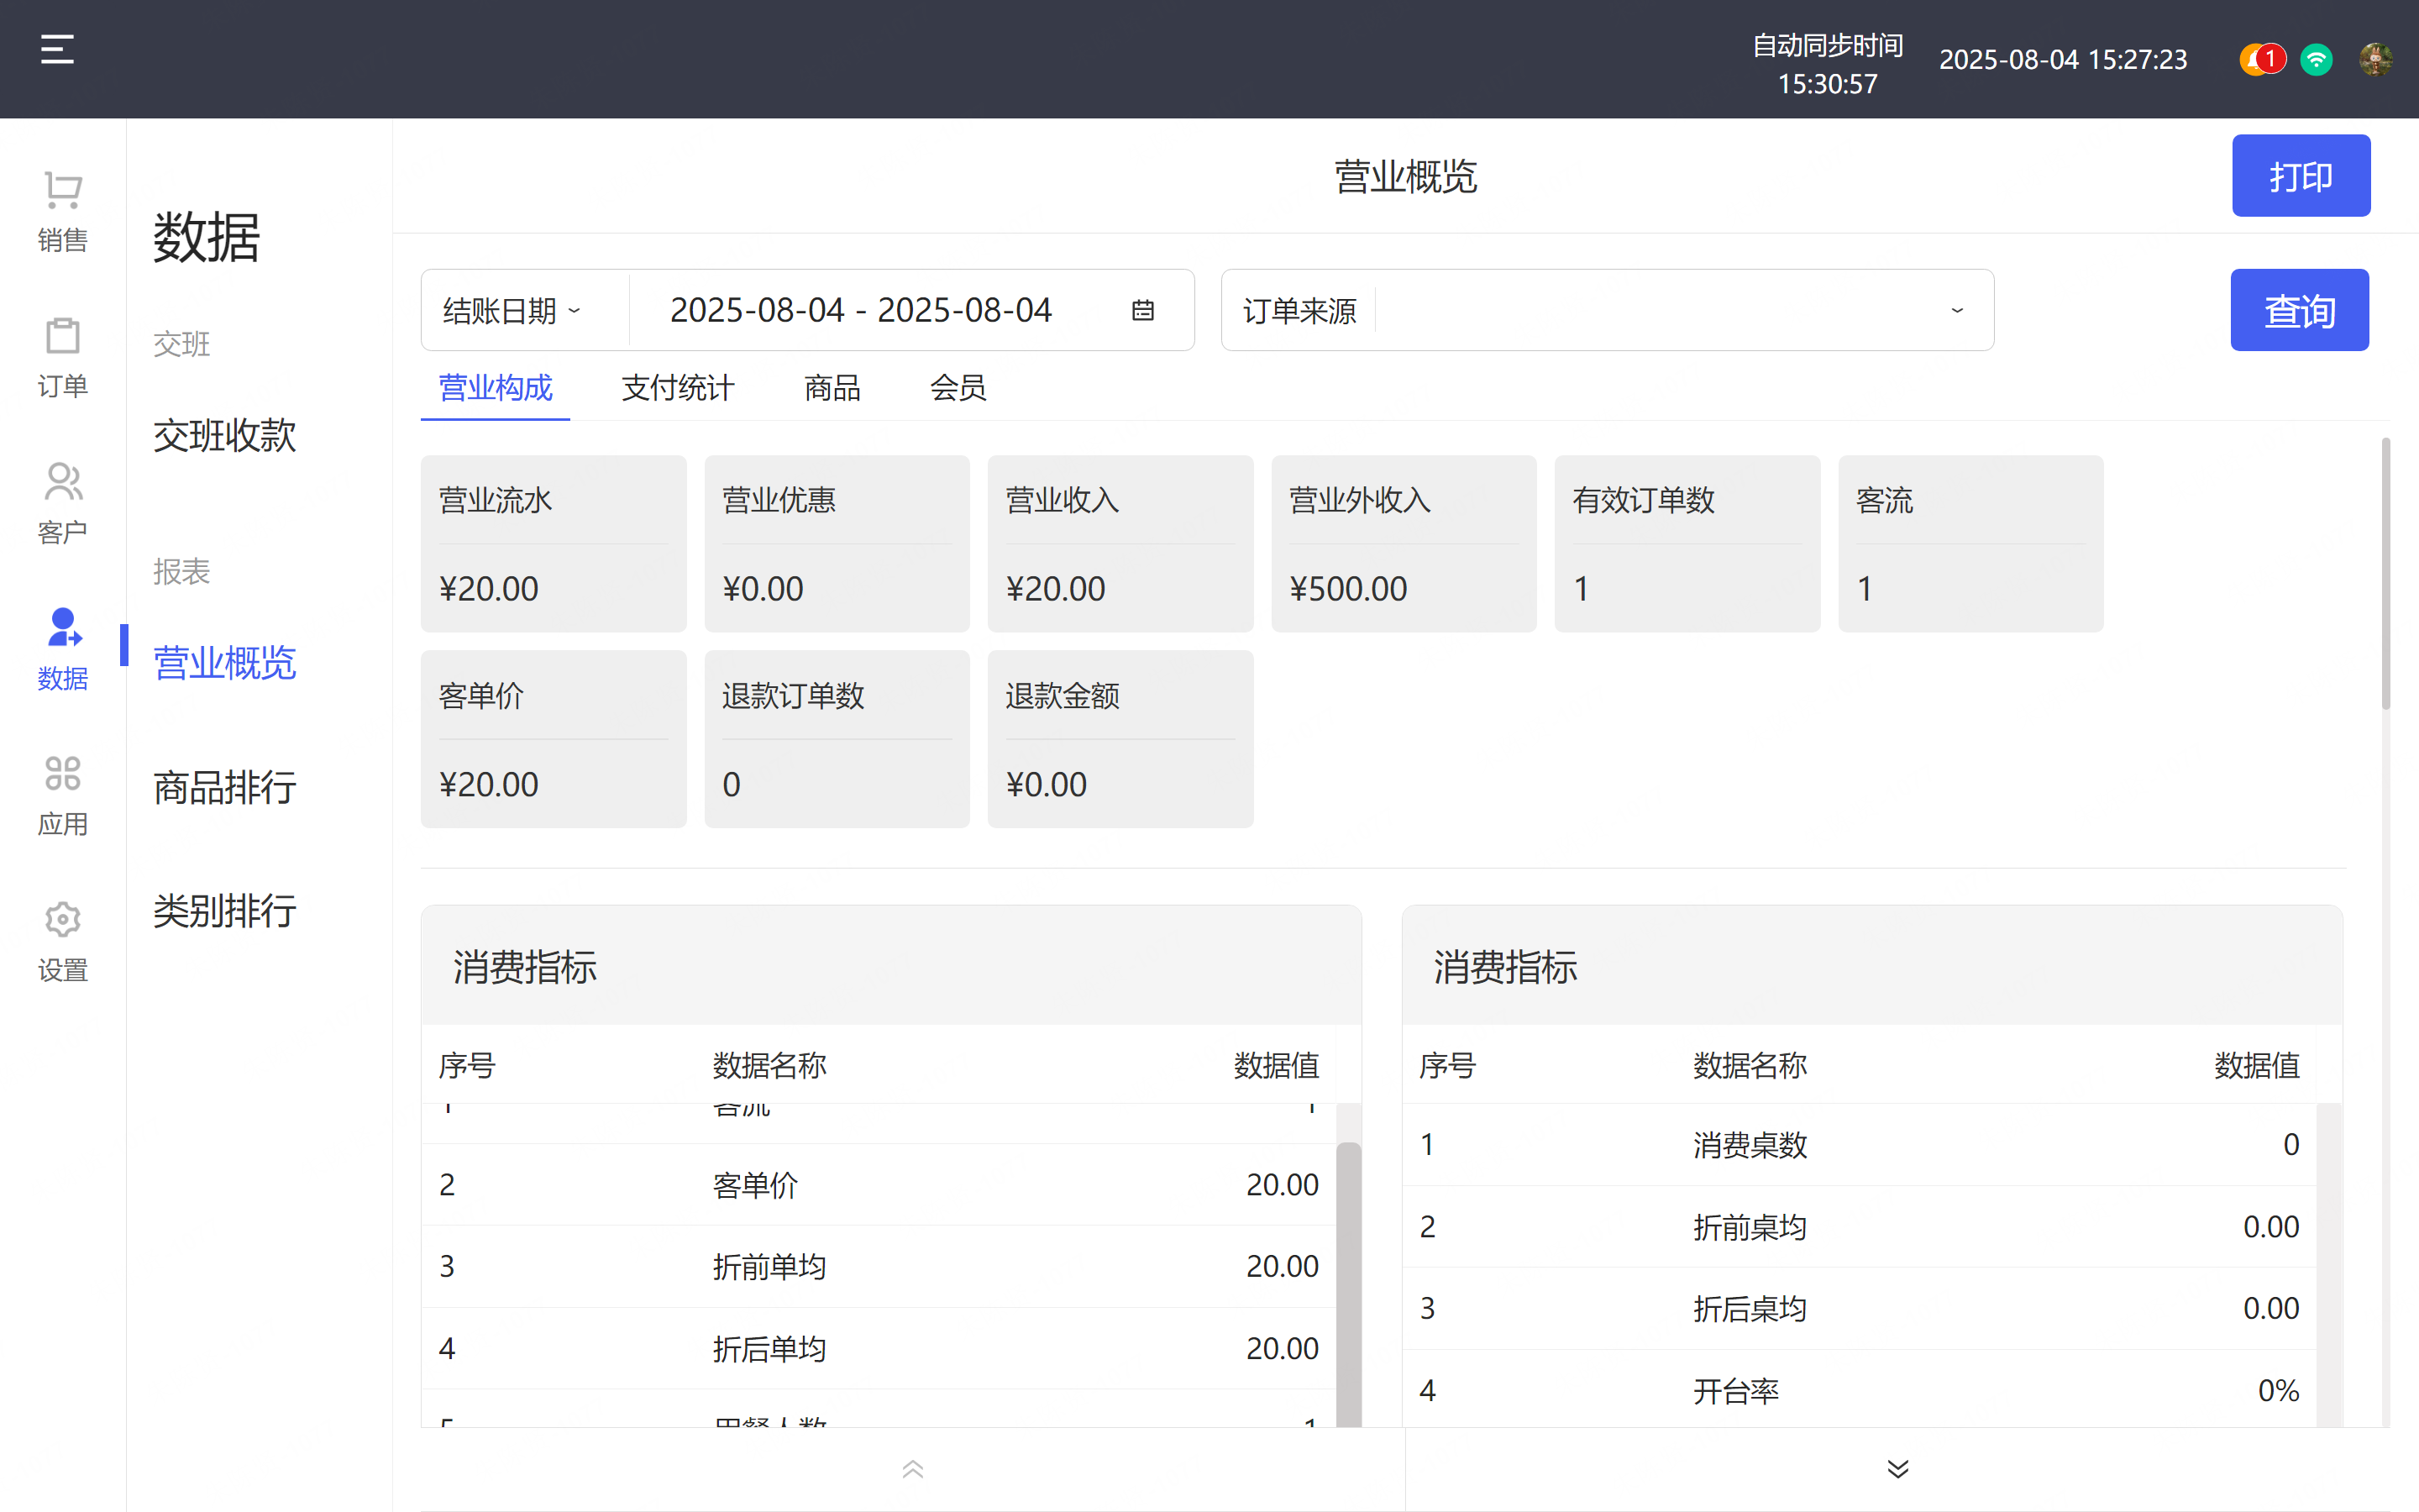
Task: Select the 退款金额 card
Action: click(1120, 739)
